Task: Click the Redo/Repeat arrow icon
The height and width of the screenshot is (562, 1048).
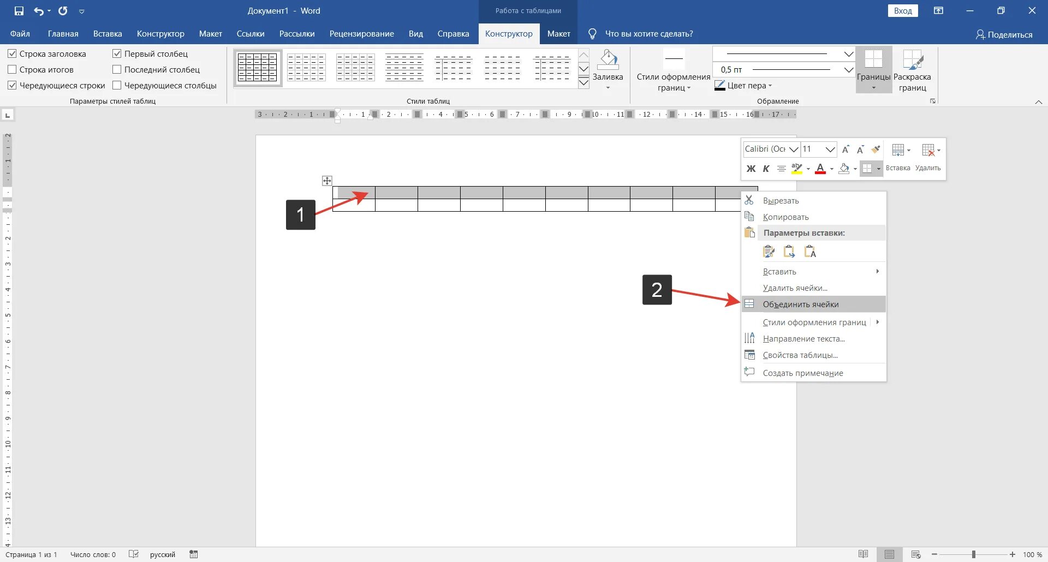Action: [63, 11]
